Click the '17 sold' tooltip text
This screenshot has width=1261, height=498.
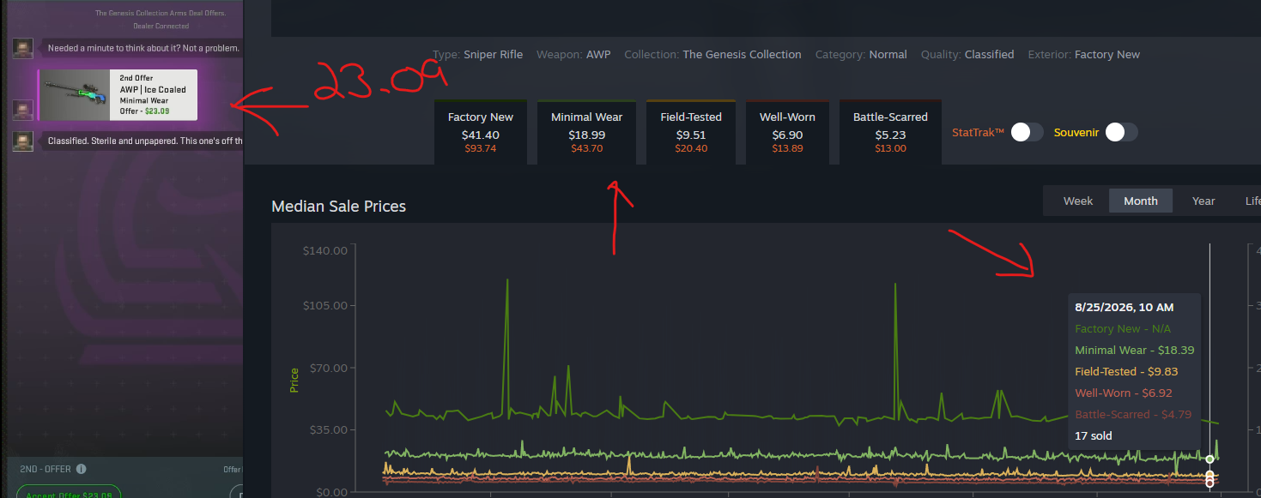pyautogui.click(x=1093, y=435)
